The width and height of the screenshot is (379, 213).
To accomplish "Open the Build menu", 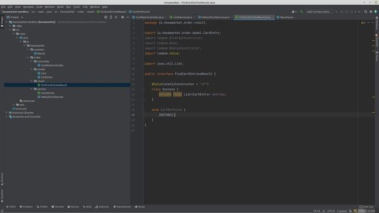I will (x=60, y=7).
